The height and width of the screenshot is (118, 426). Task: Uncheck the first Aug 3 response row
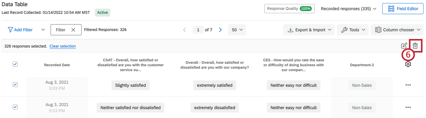coord(15,84)
